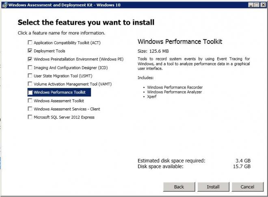Image resolution: width=268 pixels, height=197 pixels.
Task: Click the 15.7 GB available disk space value
Action: (242, 167)
